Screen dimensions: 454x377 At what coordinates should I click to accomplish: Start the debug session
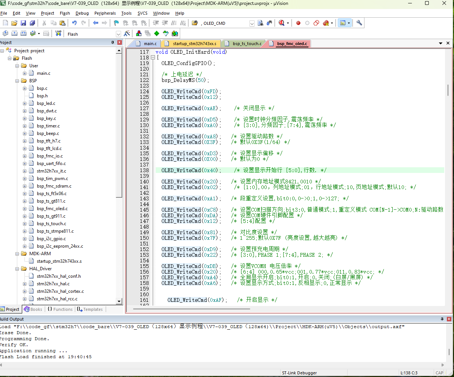tap(281, 23)
